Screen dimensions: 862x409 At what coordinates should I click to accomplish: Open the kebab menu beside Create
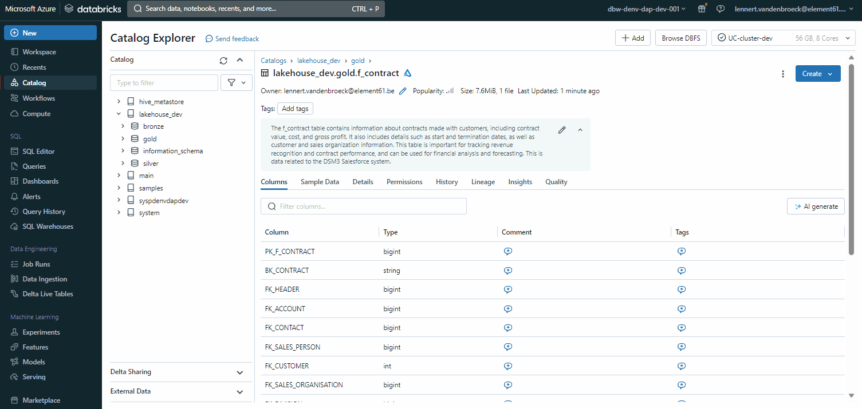(783, 74)
